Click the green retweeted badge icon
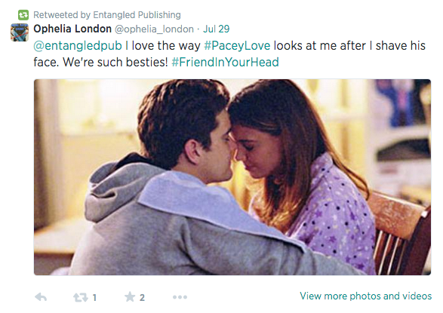Screen dimensions: 443x313 point(23,15)
